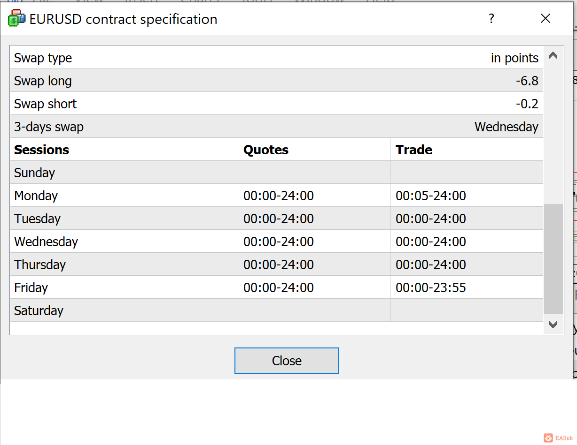The image size is (577, 445).
Task: Close the dialog with X button
Action: point(546,19)
